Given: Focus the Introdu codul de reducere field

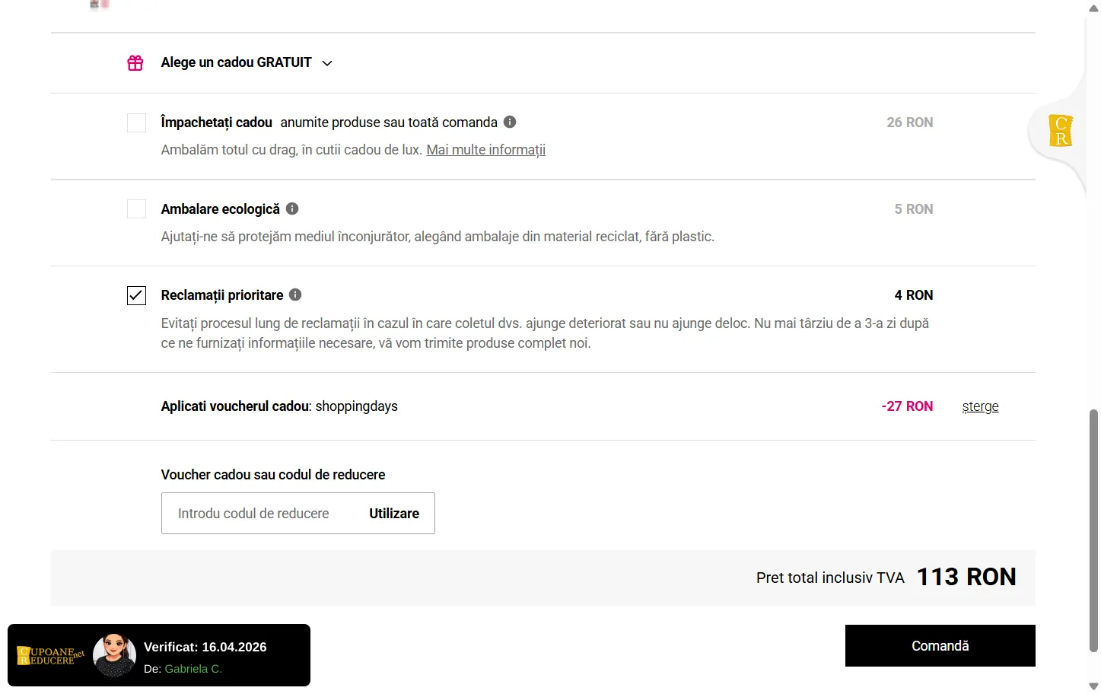Looking at the screenshot, I should point(259,514).
